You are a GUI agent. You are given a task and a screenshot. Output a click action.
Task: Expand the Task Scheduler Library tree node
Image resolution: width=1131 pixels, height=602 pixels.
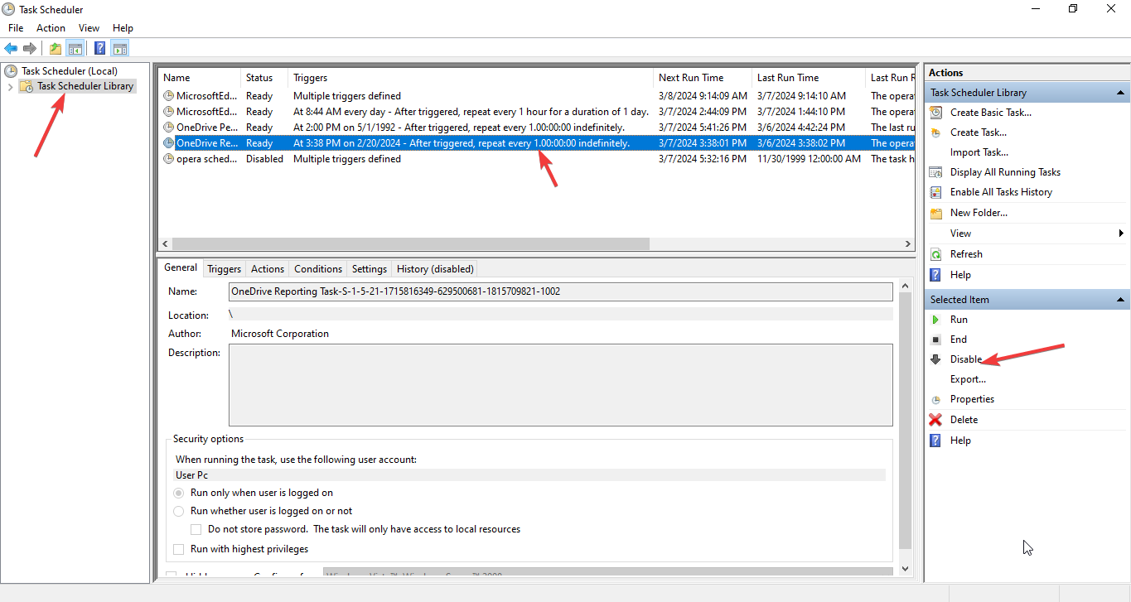click(9, 85)
